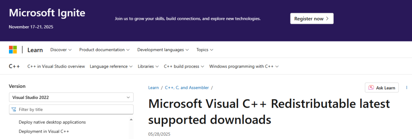Open Windows programming with C++ menu
The height and width of the screenshot is (139, 412).
pos(244,67)
